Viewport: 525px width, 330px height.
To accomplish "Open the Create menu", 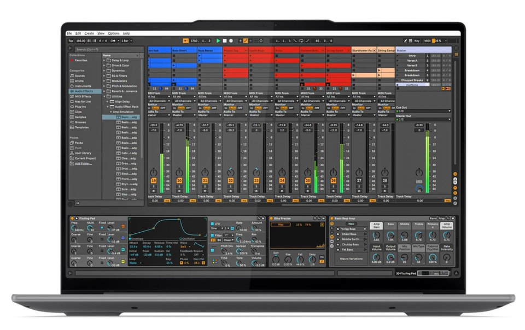I will [x=89, y=33].
